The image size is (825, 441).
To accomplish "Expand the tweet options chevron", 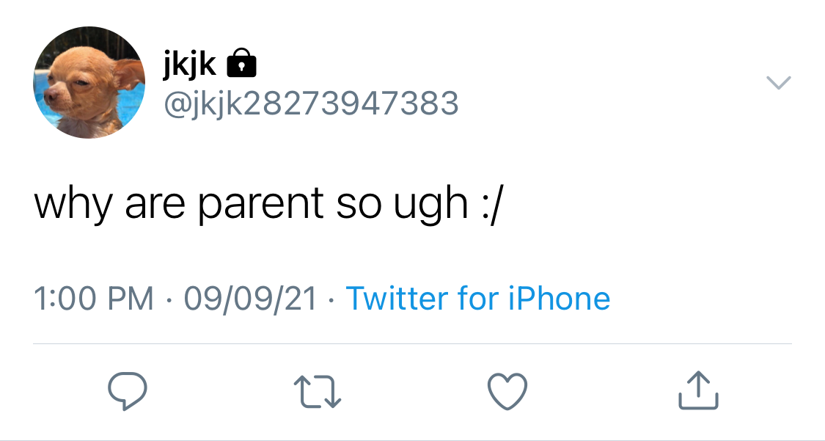I will pyautogui.click(x=778, y=83).
